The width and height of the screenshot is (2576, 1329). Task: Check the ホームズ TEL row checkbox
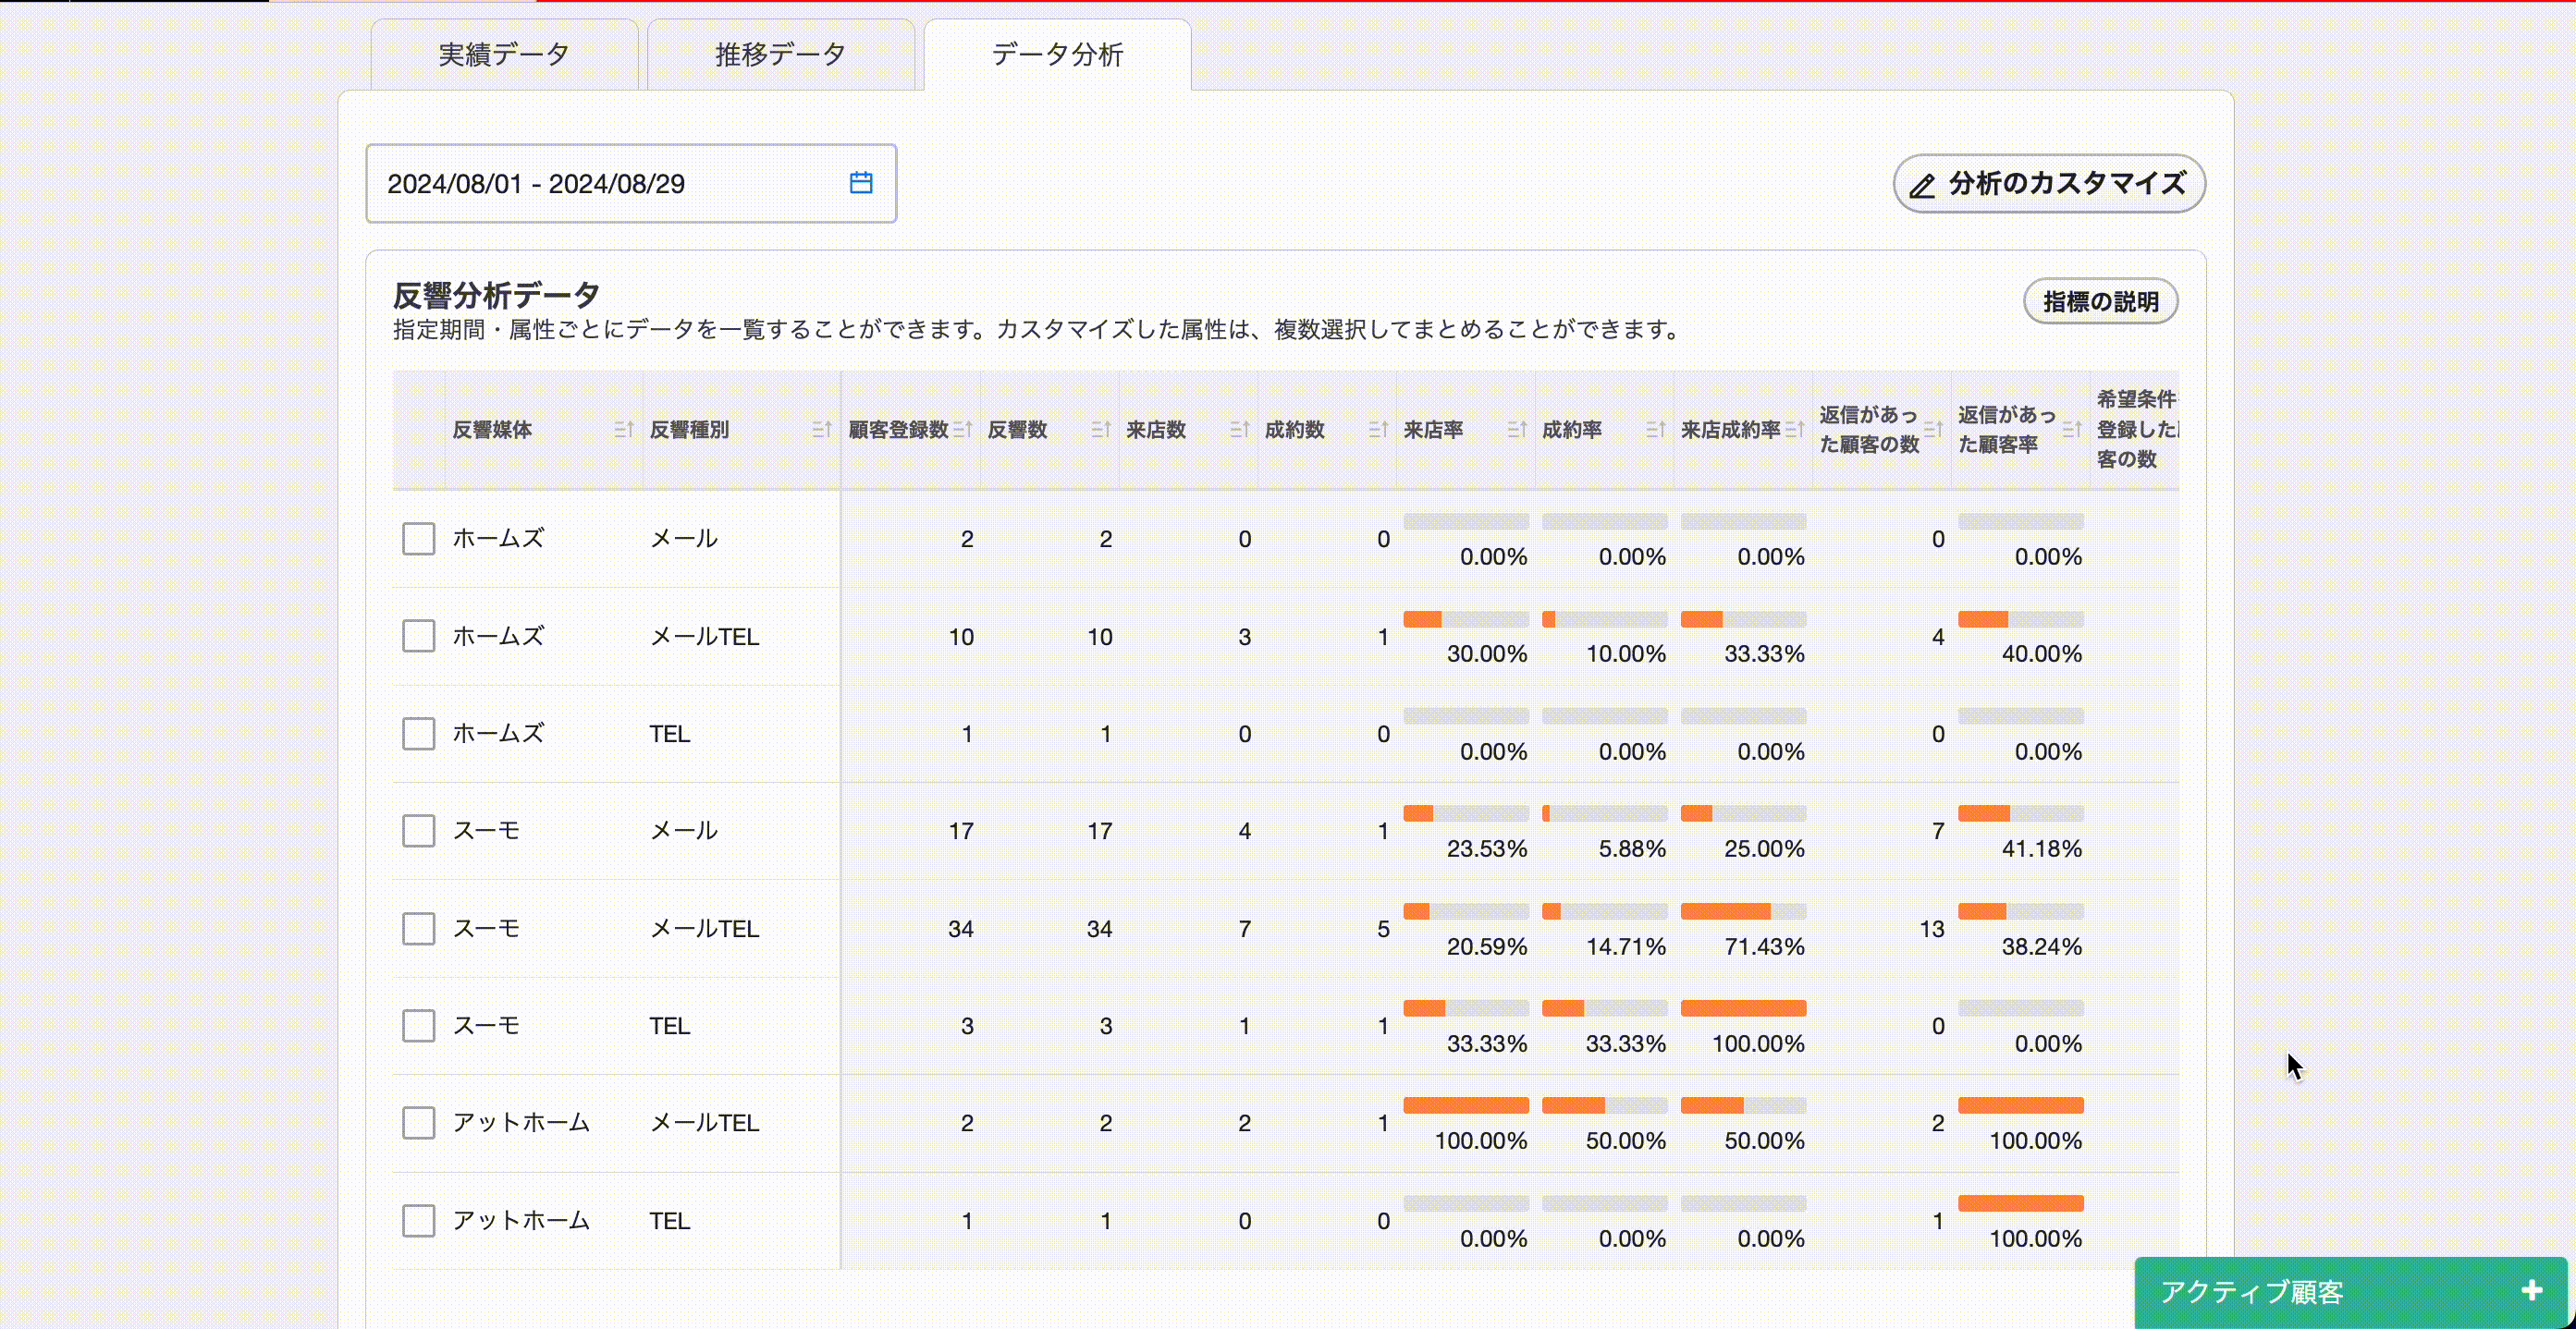click(418, 734)
